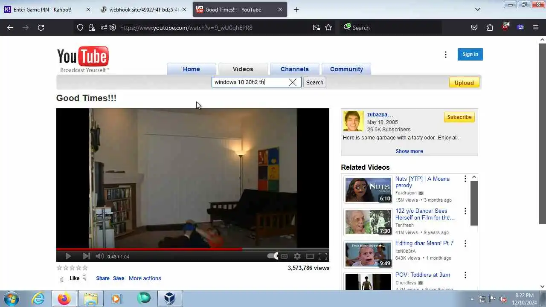The image size is (546, 307).
Task: Click the YouTube Broadcast Yourself logo
Action: (83, 59)
